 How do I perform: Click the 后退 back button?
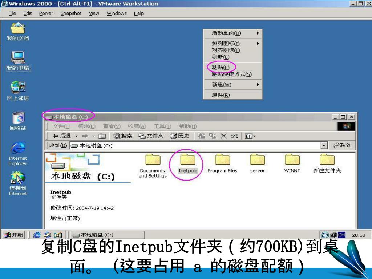click(x=61, y=136)
